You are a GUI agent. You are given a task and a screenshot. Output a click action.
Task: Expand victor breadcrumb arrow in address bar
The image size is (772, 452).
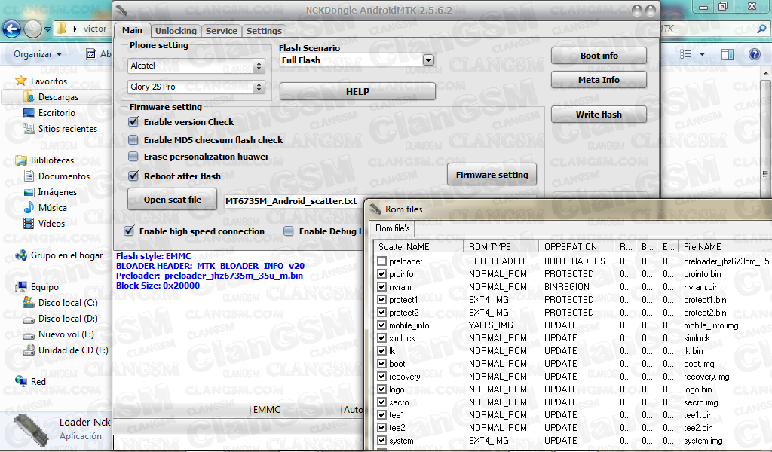coord(75,29)
